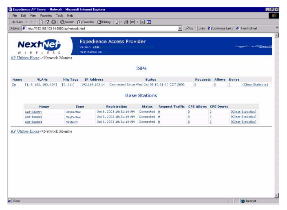287x210 pixels.
Task: Clear Statistics for Cell1Sector4
Action: (x=243, y=122)
